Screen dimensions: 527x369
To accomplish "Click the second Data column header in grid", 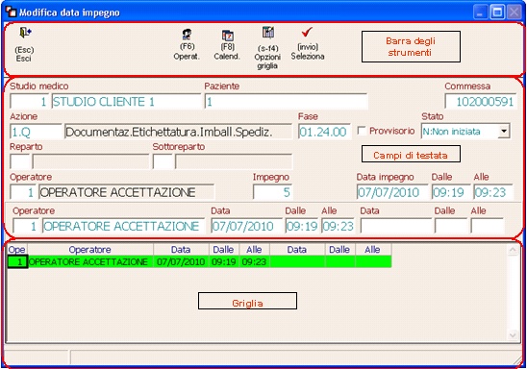I will pyautogui.click(x=297, y=250).
